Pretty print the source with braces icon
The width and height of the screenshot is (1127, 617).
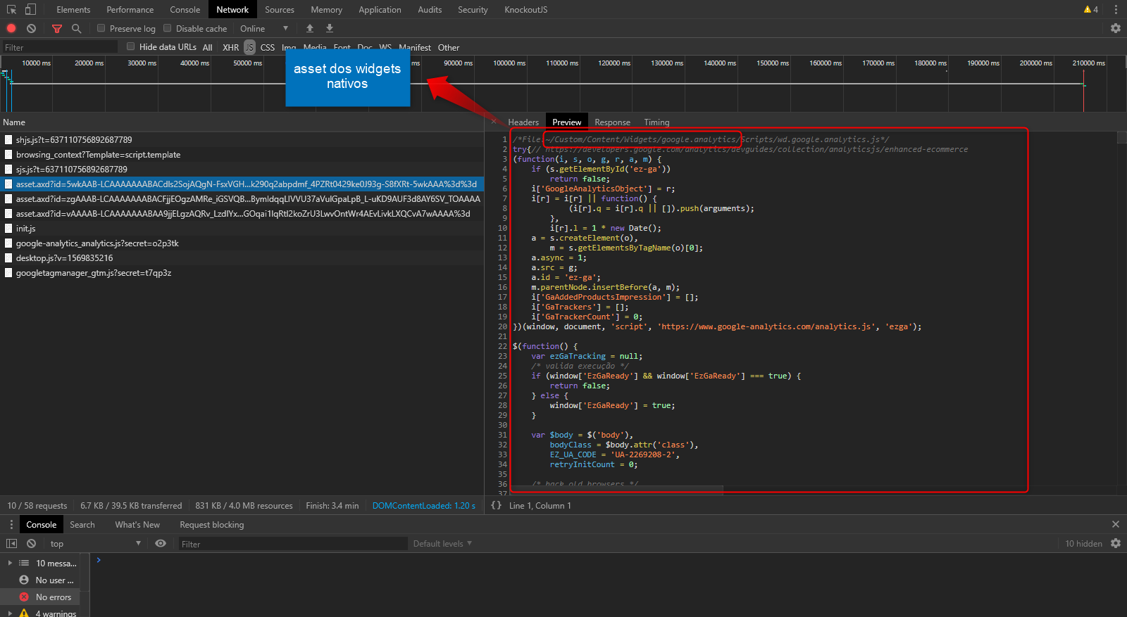[x=497, y=506]
